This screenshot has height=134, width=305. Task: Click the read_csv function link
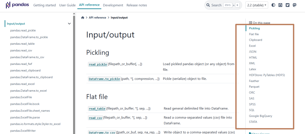pyautogui.click(x=95, y=118)
